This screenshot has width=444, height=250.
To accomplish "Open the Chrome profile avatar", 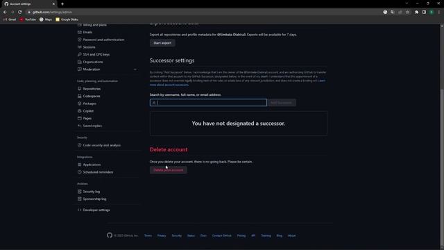I will pos(432,12).
